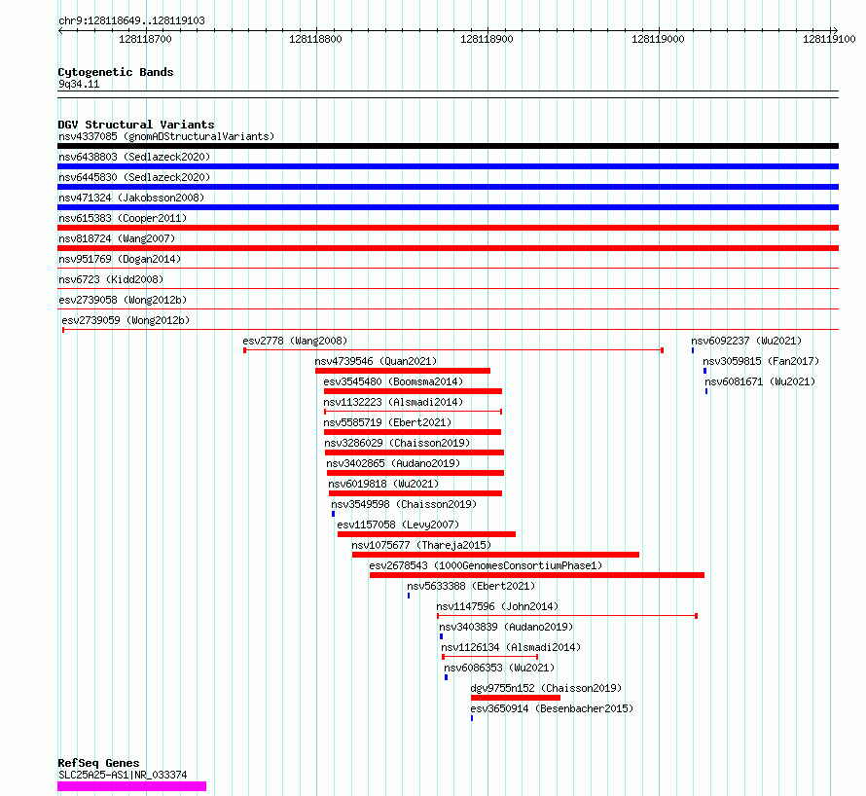Click esv2739058 (Wong2012b) label
Viewport: 866px width, 796px height.
[x=123, y=300]
